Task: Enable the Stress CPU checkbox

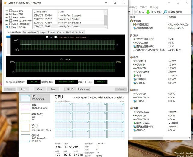Action: pos(11,11)
